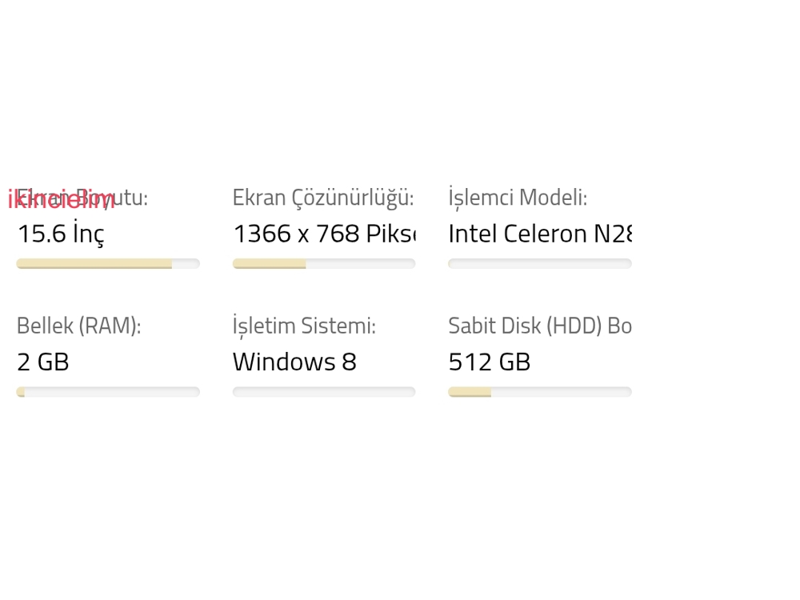Screen dimensions: 800x600
Task: Click the Sabit Disk (HDD) label
Action: [x=539, y=326]
